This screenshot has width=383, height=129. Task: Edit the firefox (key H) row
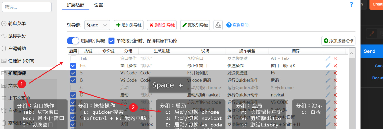[328, 124]
